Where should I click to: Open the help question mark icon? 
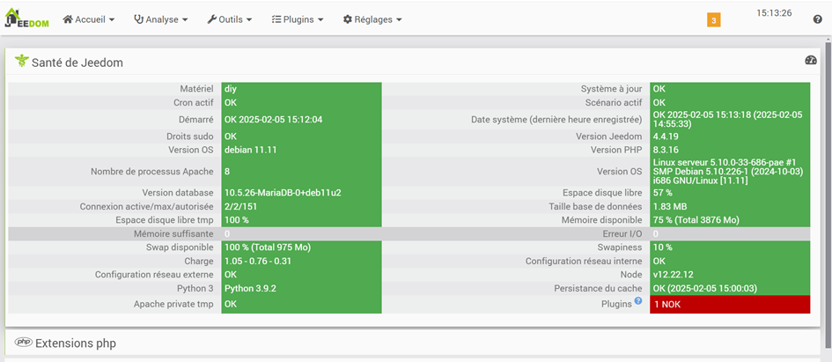point(817,19)
